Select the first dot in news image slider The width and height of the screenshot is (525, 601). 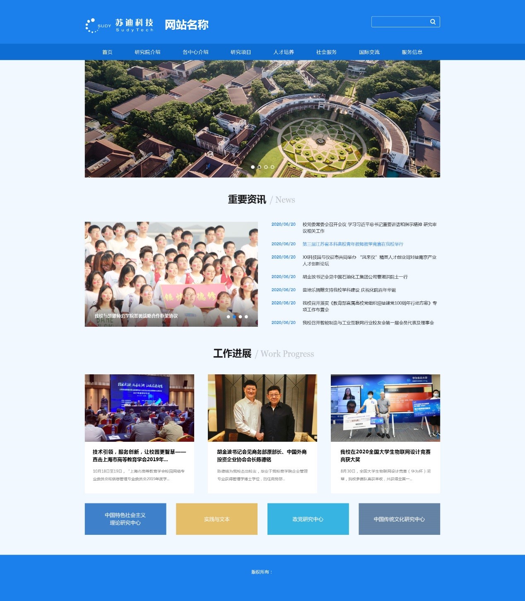[x=228, y=317]
